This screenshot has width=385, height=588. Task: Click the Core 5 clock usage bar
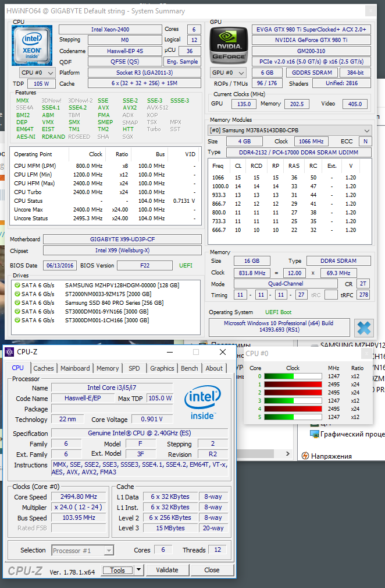point(293,417)
